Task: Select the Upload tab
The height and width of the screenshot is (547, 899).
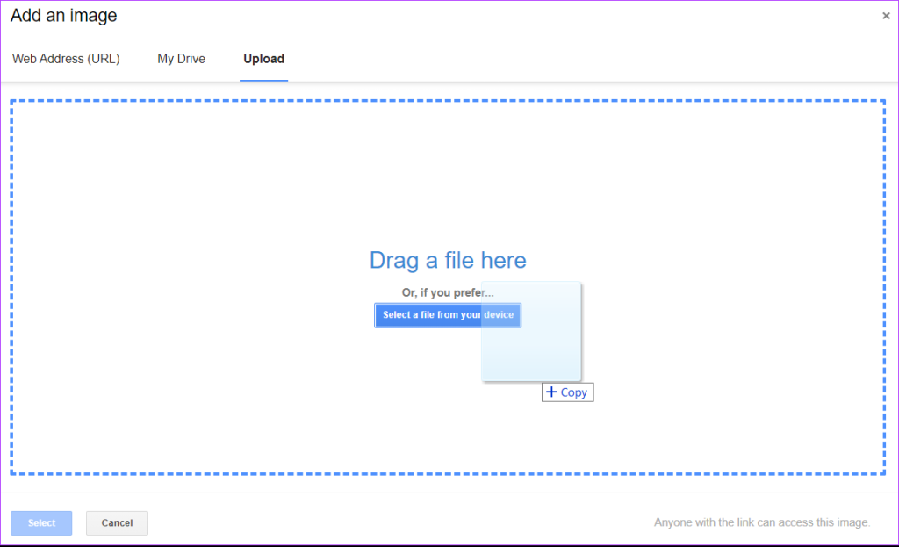Action: tap(263, 59)
